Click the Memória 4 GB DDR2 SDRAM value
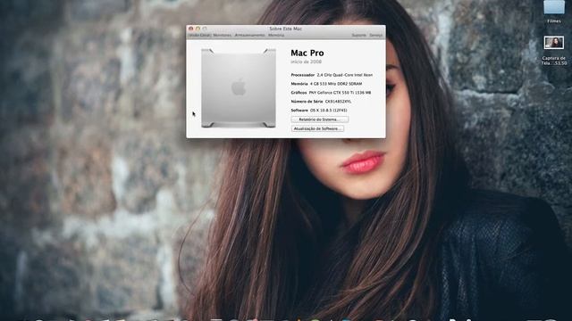The height and width of the screenshot is (321, 572). coord(336,84)
